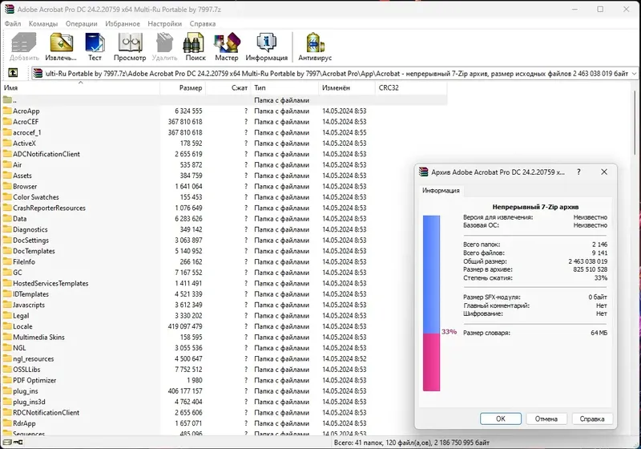Start the Мастер (Wizard) tool

point(227,47)
